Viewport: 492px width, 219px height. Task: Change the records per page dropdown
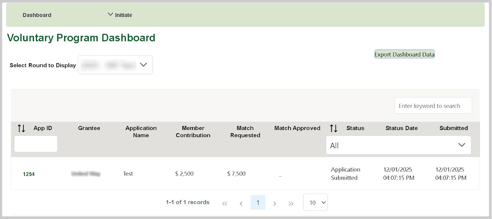point(315,202)
